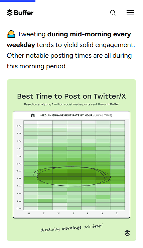Click the 12 PM hour label
The height and width of the screenshot is (248, 143).
coord(19,164)
